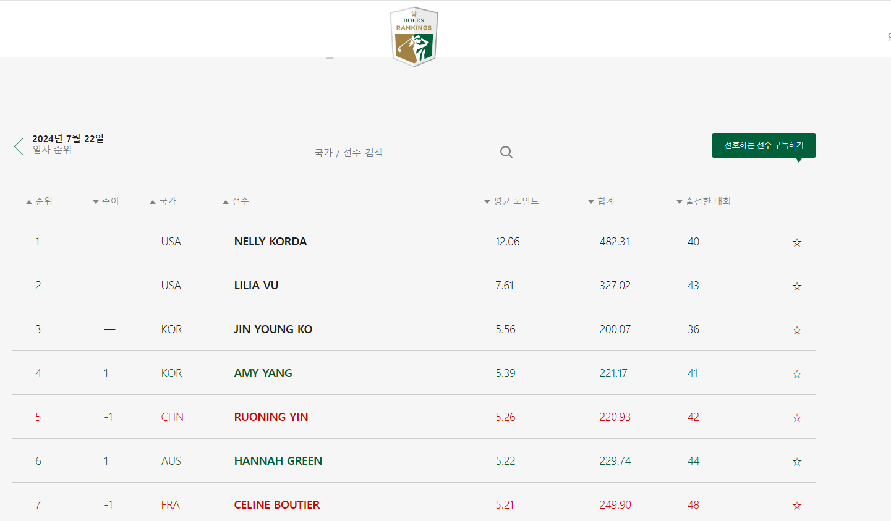Open CELINE BOUTIER's player page

[x=276, y=505]
